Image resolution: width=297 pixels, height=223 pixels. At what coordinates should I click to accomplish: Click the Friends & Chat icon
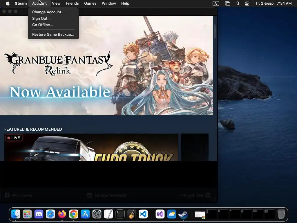(208, 195)
